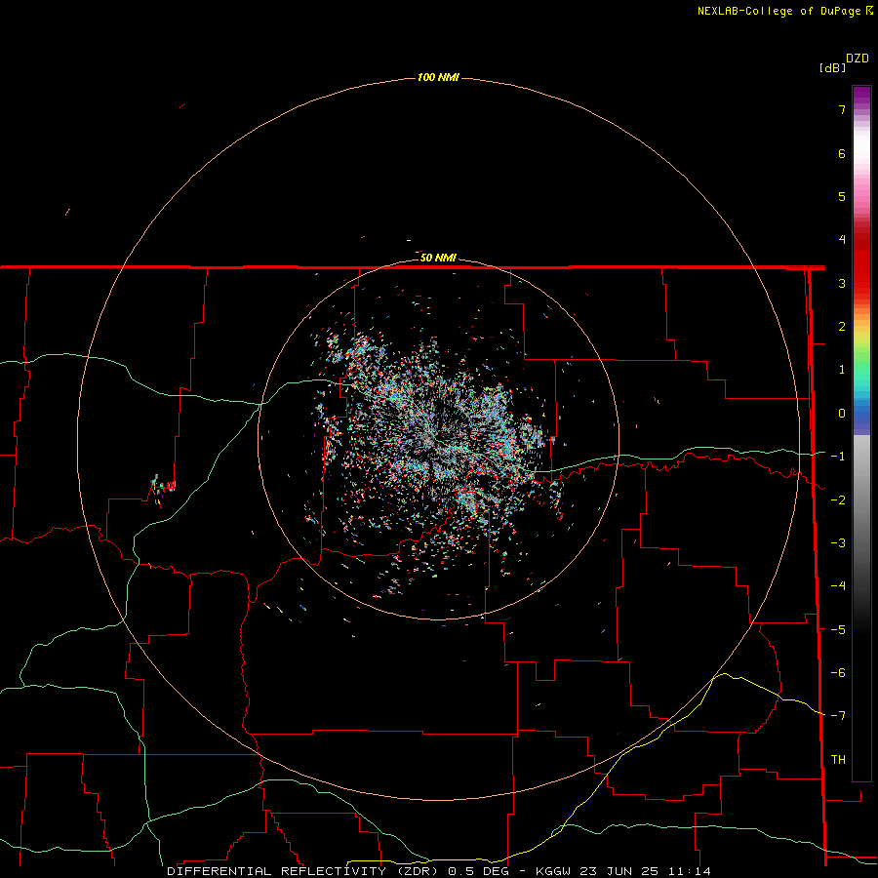878x878 pixels.
Task: Click the 100 NMI range ring label
Action: [x=438, y=77]
